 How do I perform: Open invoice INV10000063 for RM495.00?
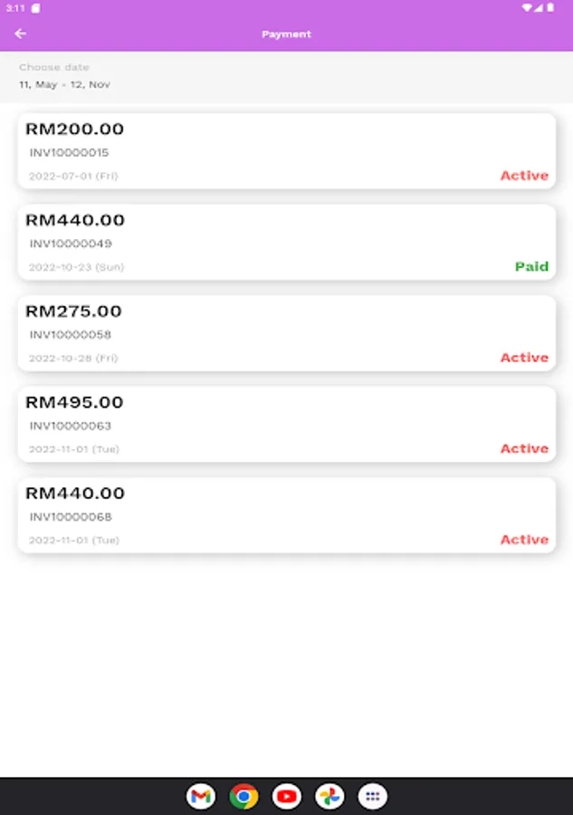click(x=286, y=424)
